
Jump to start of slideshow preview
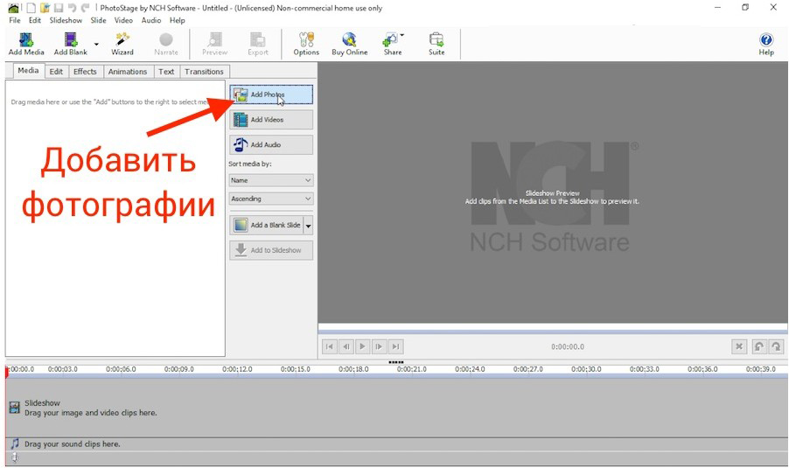click(x=330, y=346)
